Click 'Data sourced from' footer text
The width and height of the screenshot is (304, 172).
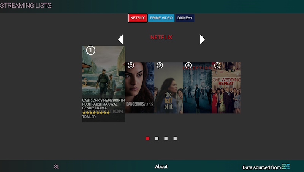(x=261, y=167)
